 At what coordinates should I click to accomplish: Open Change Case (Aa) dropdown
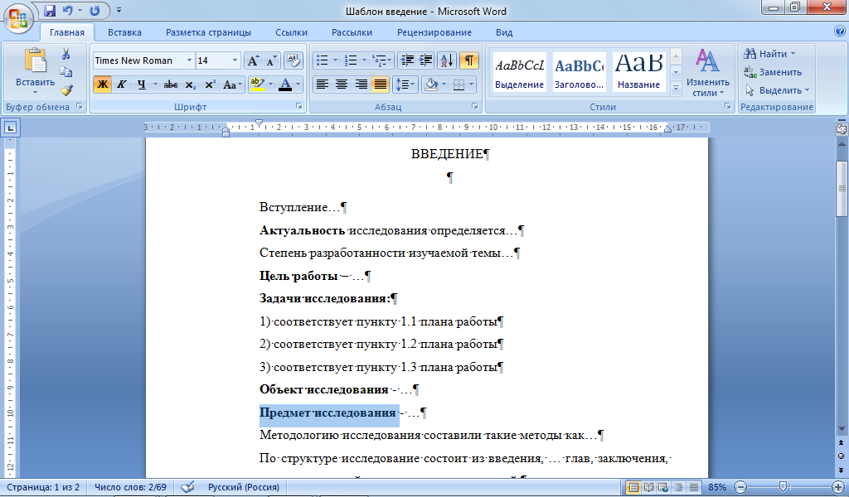pyautogui.click(x=232, y=84)
